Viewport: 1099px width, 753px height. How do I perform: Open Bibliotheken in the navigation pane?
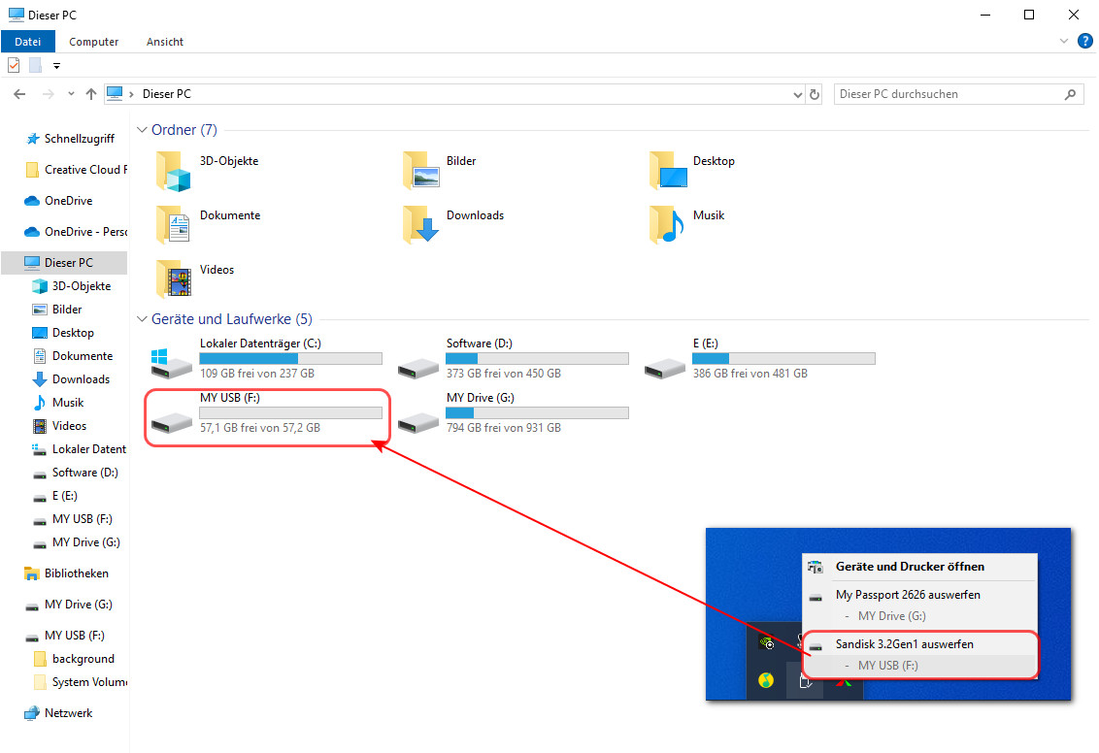(67, 573)
